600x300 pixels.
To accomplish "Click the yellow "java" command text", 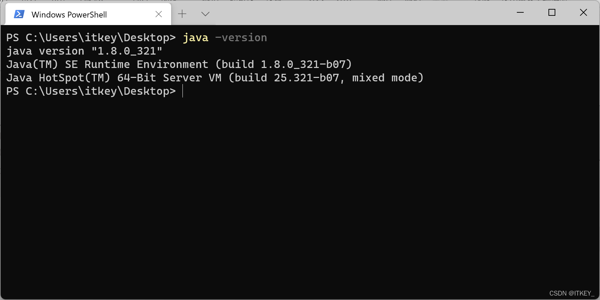I will 196,38.
